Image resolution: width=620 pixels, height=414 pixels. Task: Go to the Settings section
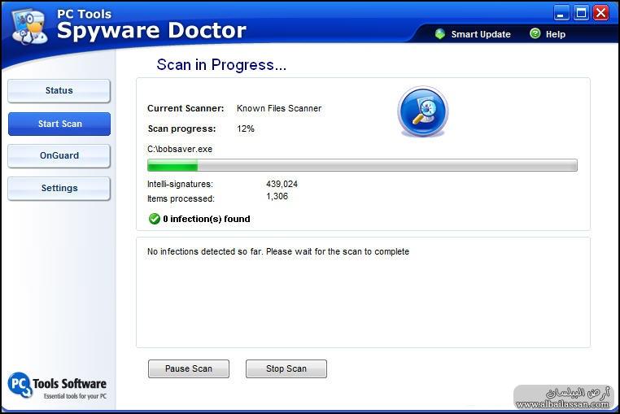click(x=59, y=188)
